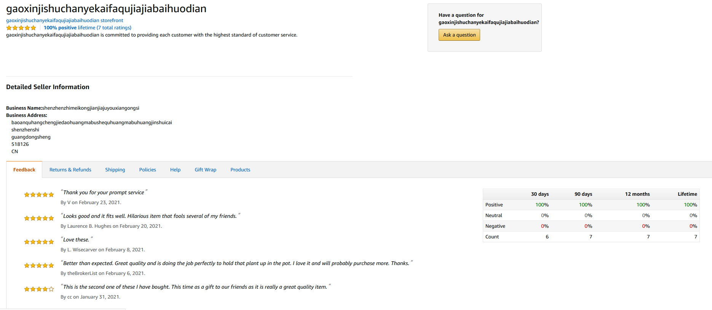Open the Gift Wrap tab
This screenshot has height=310, width=712.
[205, 170]
